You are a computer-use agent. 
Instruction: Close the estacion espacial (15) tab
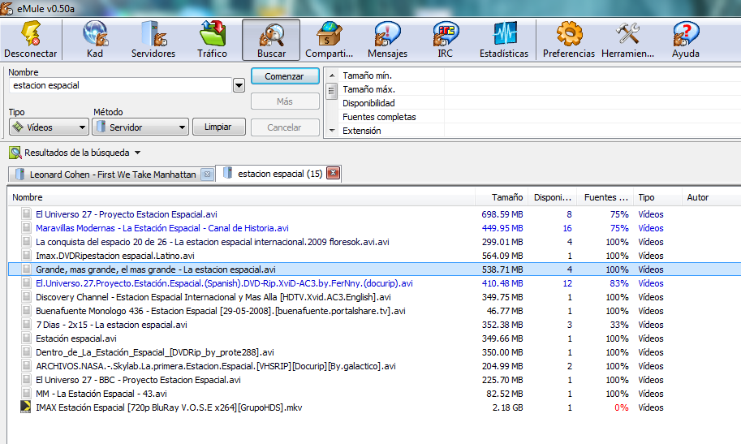334,173
